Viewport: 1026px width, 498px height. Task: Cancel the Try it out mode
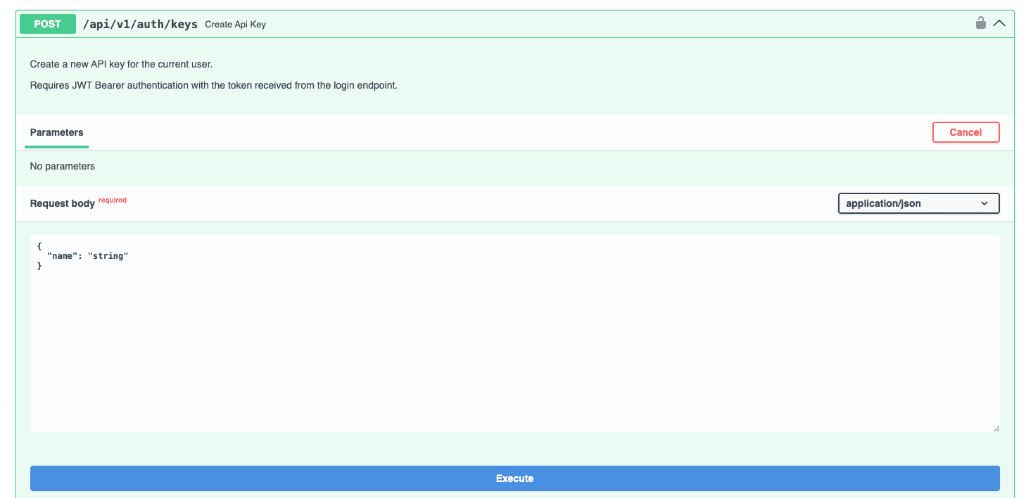click(965, 132)
